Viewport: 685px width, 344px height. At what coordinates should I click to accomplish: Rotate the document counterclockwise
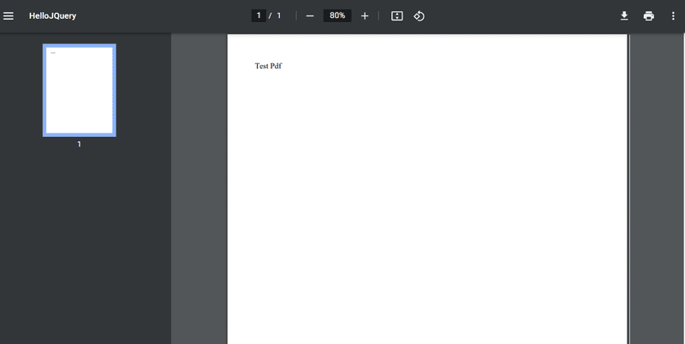[419, 16]
